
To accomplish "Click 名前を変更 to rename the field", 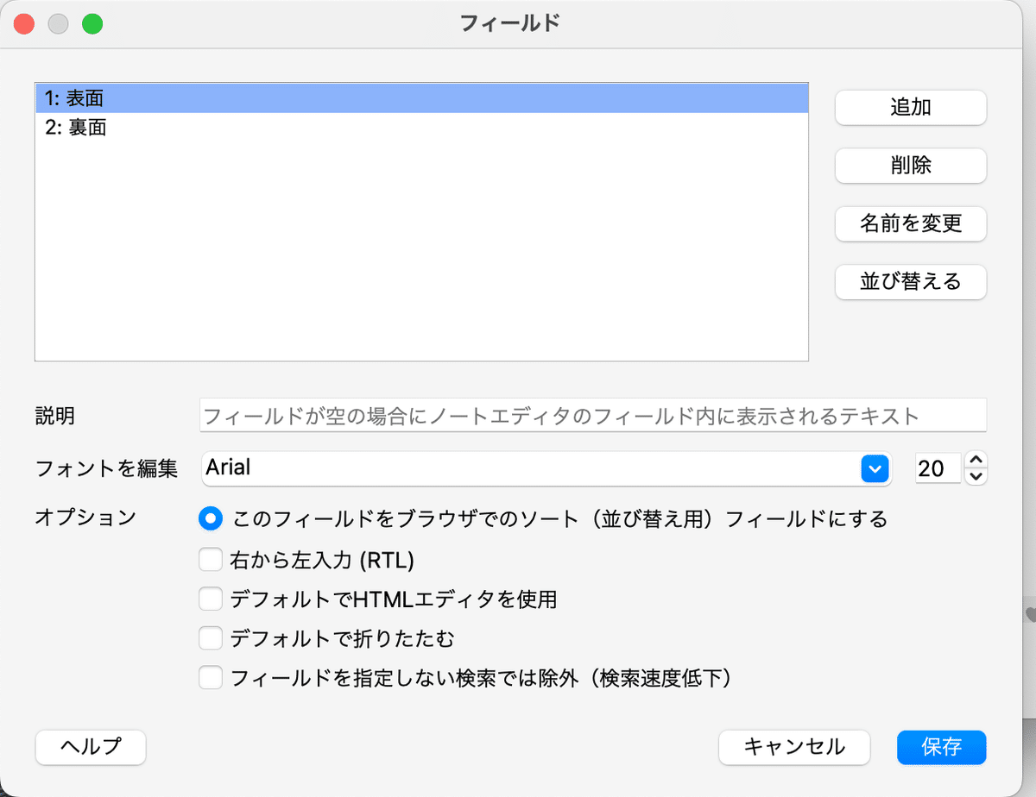I will coord(910,223).
